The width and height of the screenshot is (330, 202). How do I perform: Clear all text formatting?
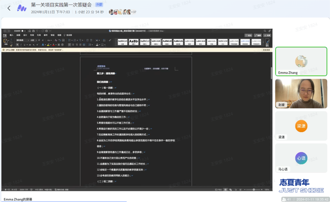[56, 40]
